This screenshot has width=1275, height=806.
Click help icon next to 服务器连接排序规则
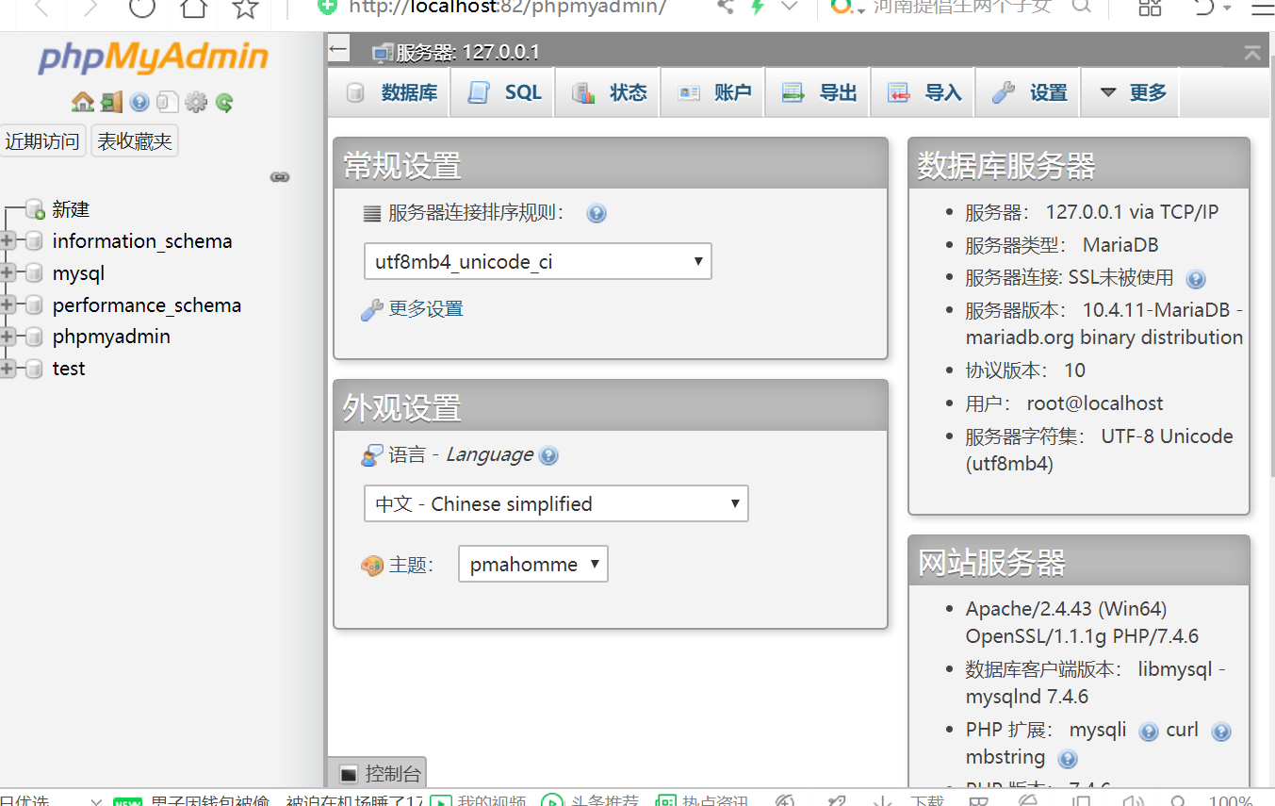point(596,213)
